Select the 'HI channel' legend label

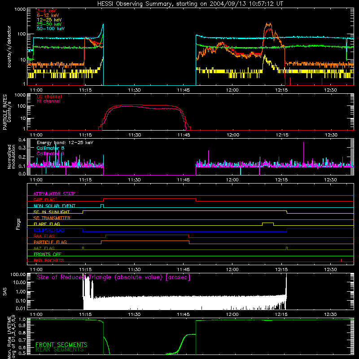pyautogui.click(x=48, y=101)
